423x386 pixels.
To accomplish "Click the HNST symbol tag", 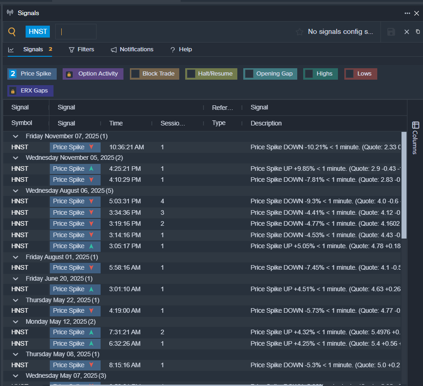I will pyautogui.click(x=37, y=32).
